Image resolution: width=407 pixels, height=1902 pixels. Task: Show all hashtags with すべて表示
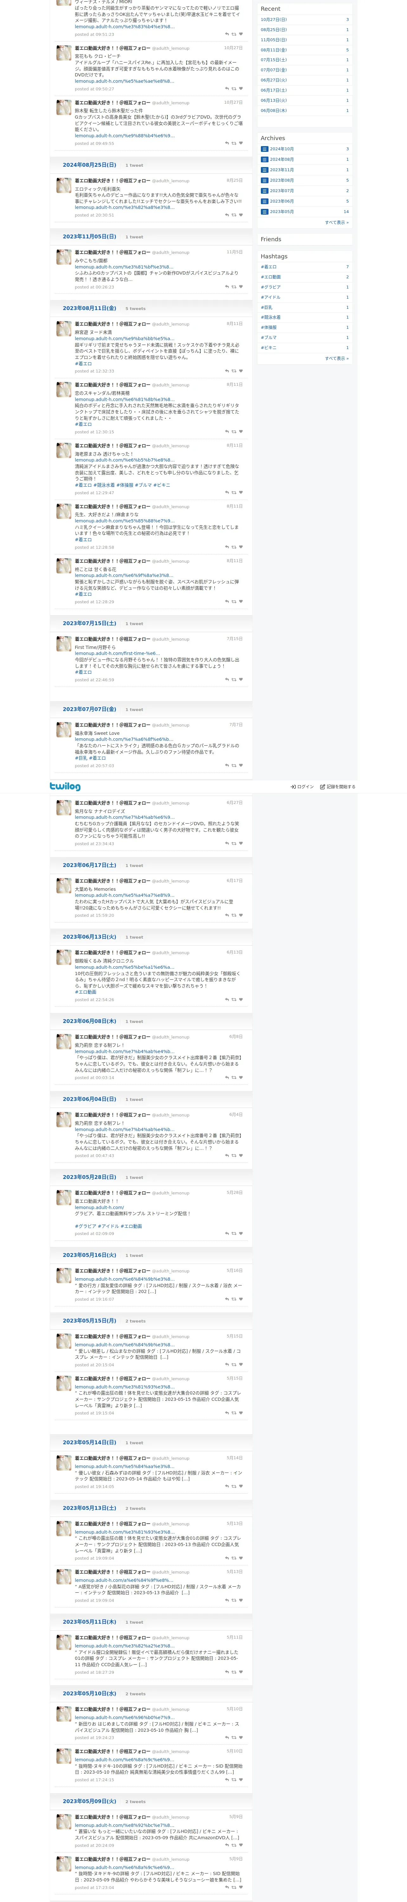click(x=337, y=358)
